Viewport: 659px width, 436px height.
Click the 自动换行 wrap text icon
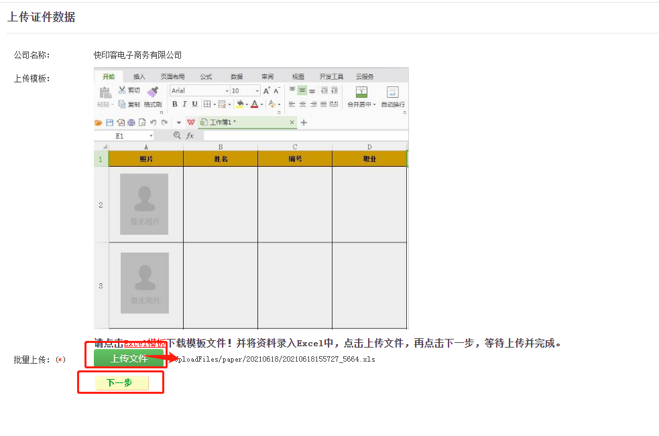pos(393,93)
